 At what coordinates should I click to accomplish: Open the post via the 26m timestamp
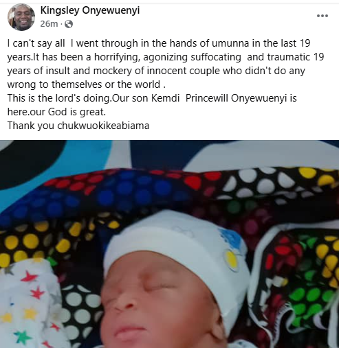[49, 24]
